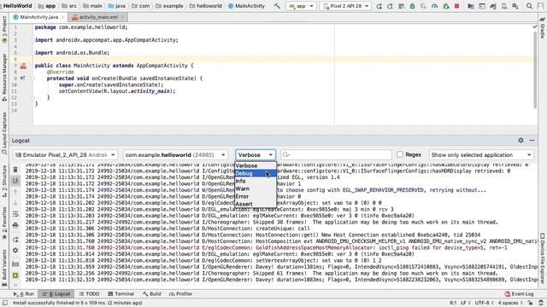Open the Terminal tool window tab
The height and width of the screenshot is (307, 547).
pyautogui.click(x=121, y=294)
